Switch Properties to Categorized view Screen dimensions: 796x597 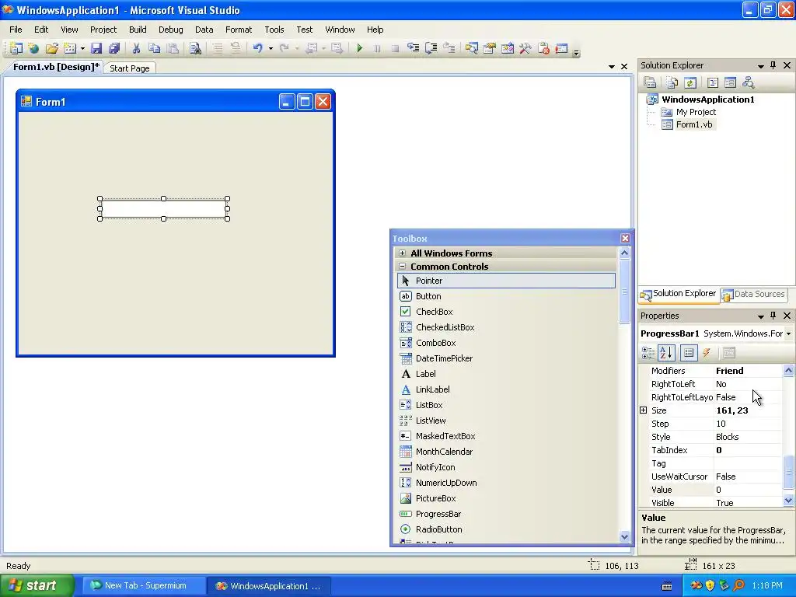click(x=648, y=352)
